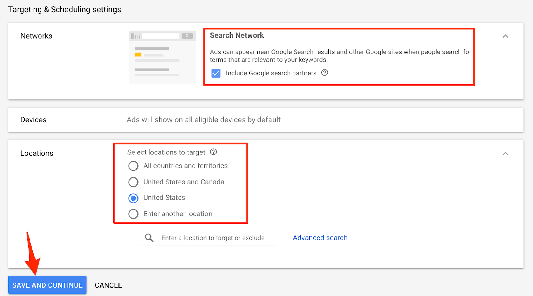The image size is (533, 296).
Task: Uncheck Include Google search partners checkbox
Action: click(x=216, y=73)
